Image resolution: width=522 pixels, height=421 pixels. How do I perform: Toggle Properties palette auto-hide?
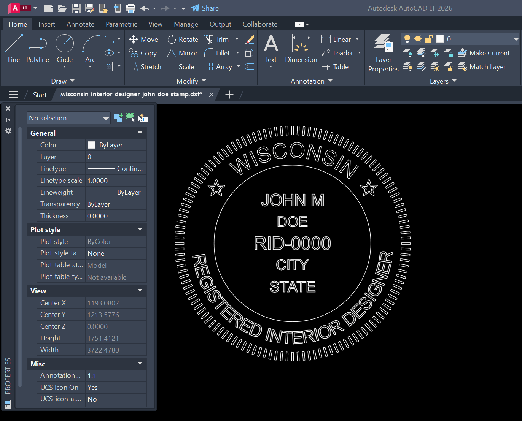(x=8, y=120)
